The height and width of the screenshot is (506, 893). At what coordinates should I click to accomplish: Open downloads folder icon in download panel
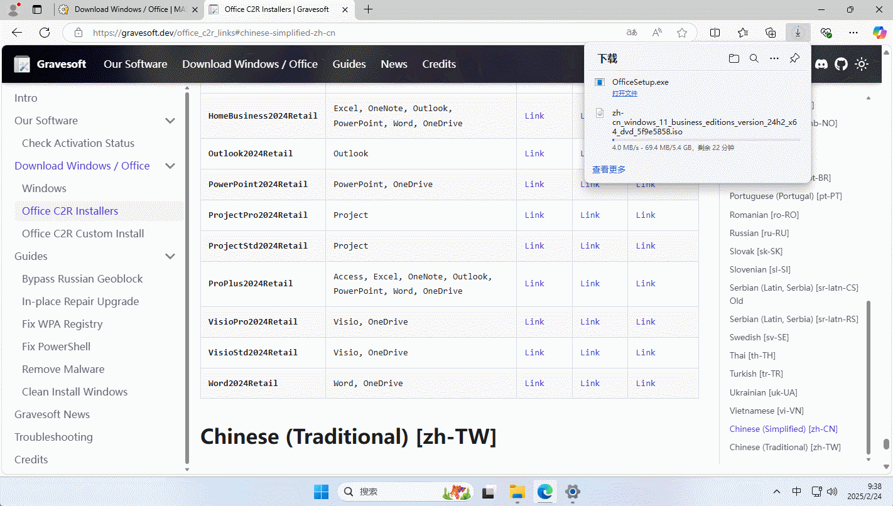(x=733, y=58)
